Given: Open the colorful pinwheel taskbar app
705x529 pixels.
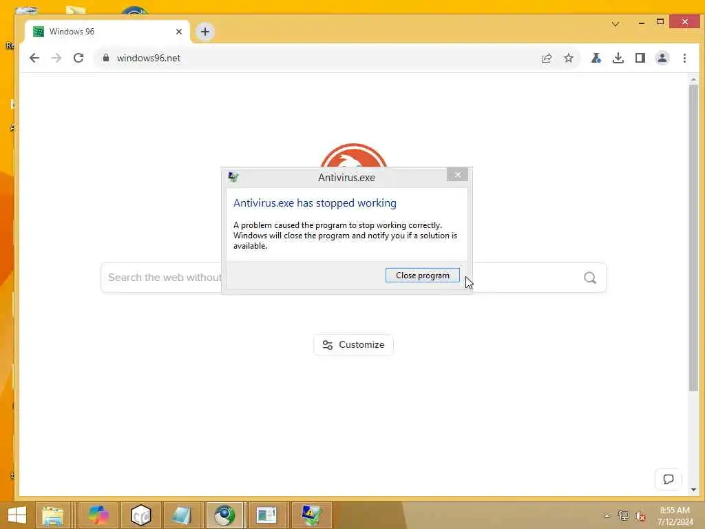Looking at the screenshot, I should tap(98, 515).
